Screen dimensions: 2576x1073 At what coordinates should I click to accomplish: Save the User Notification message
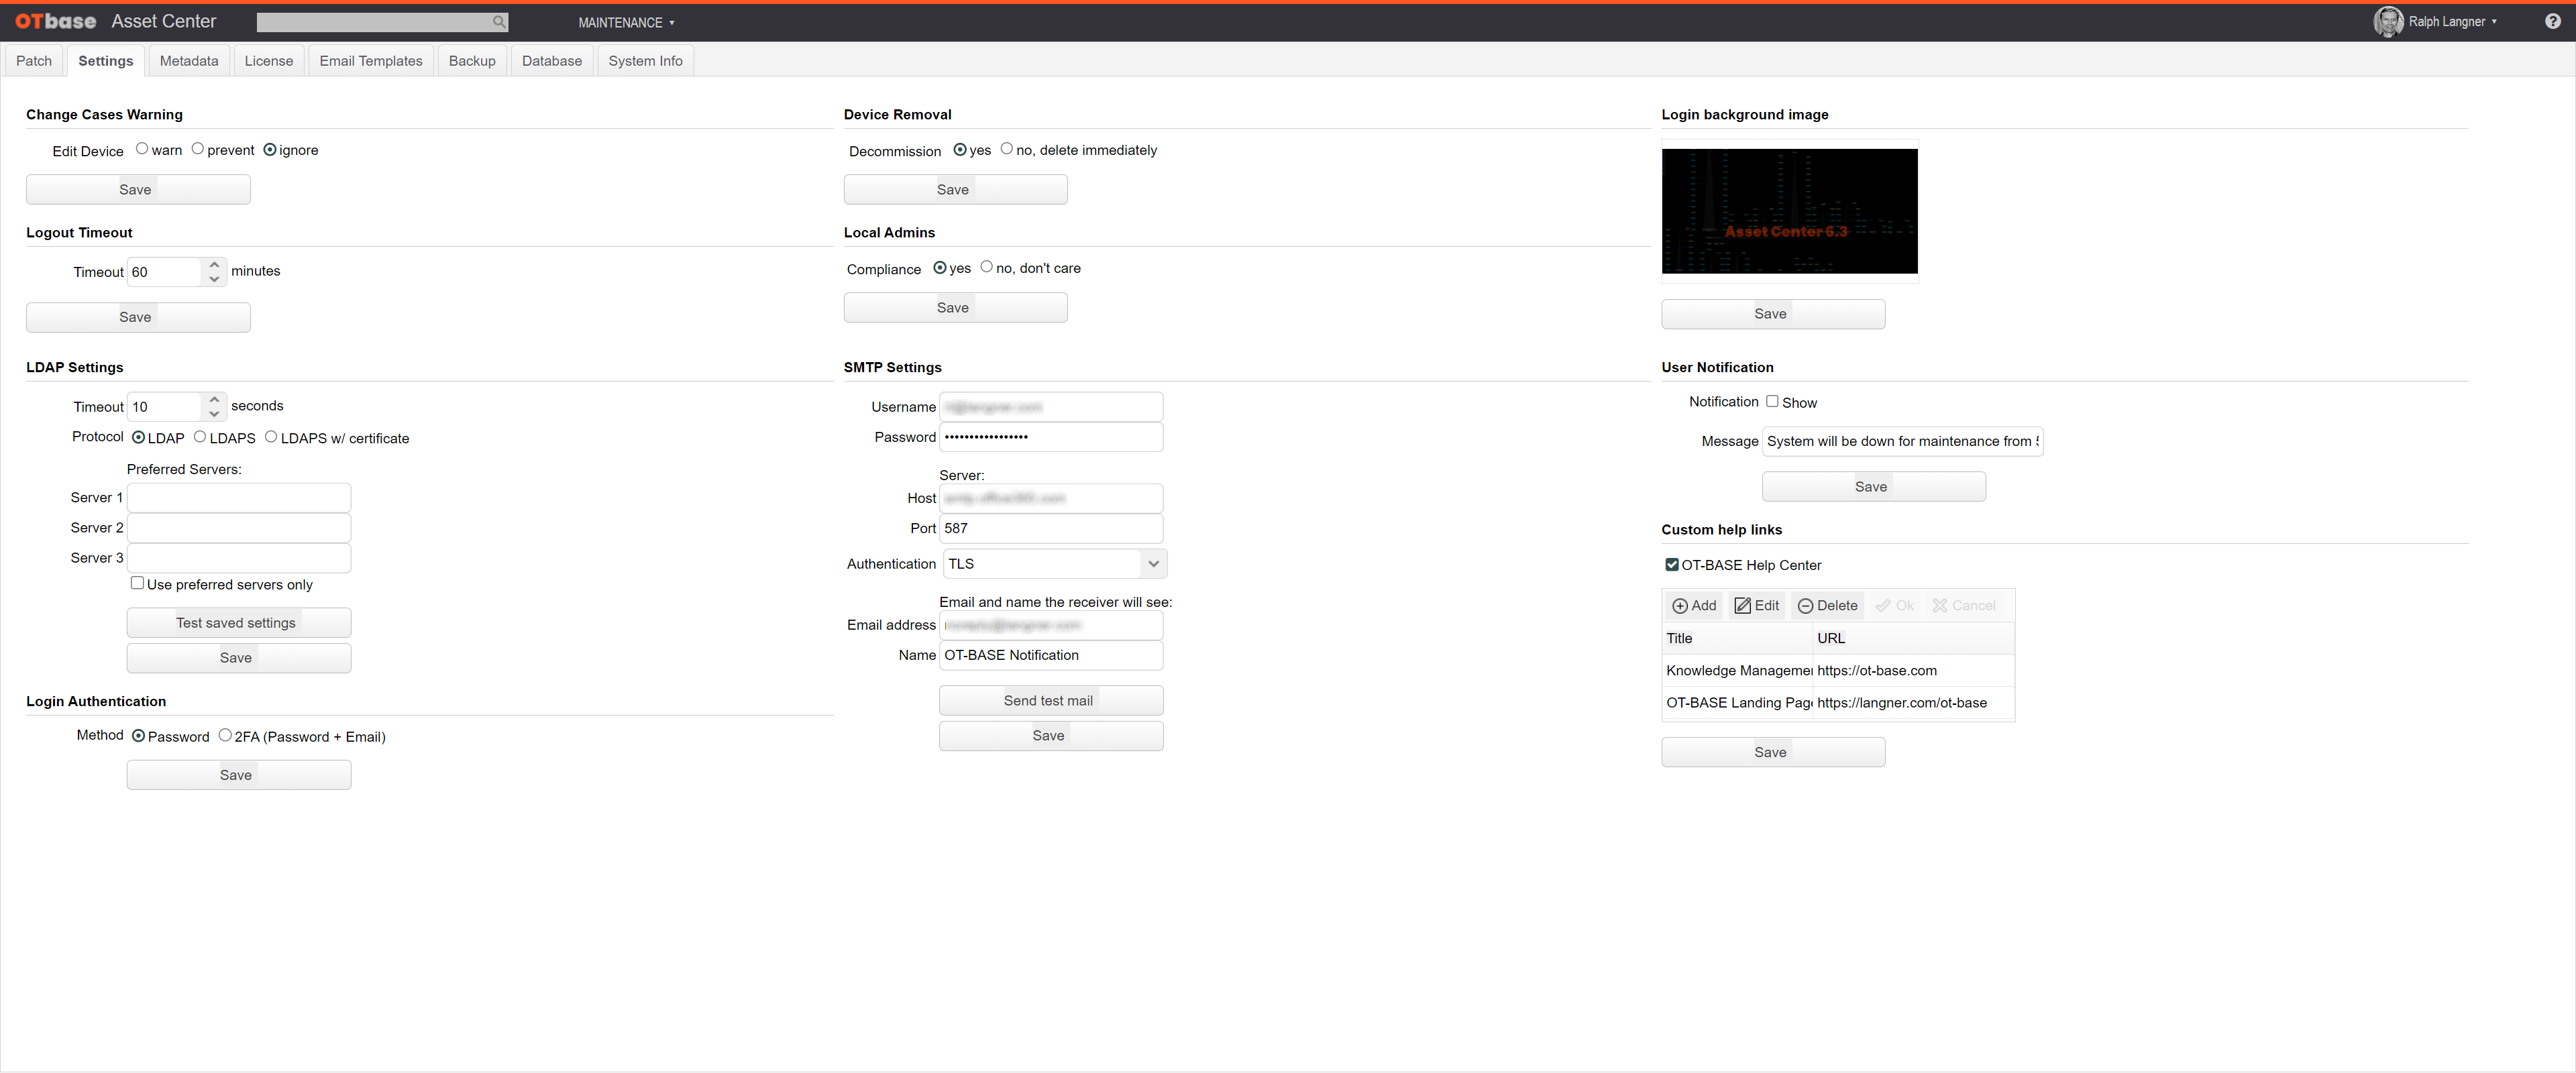pyautogui.click(x=1874, y=487)
